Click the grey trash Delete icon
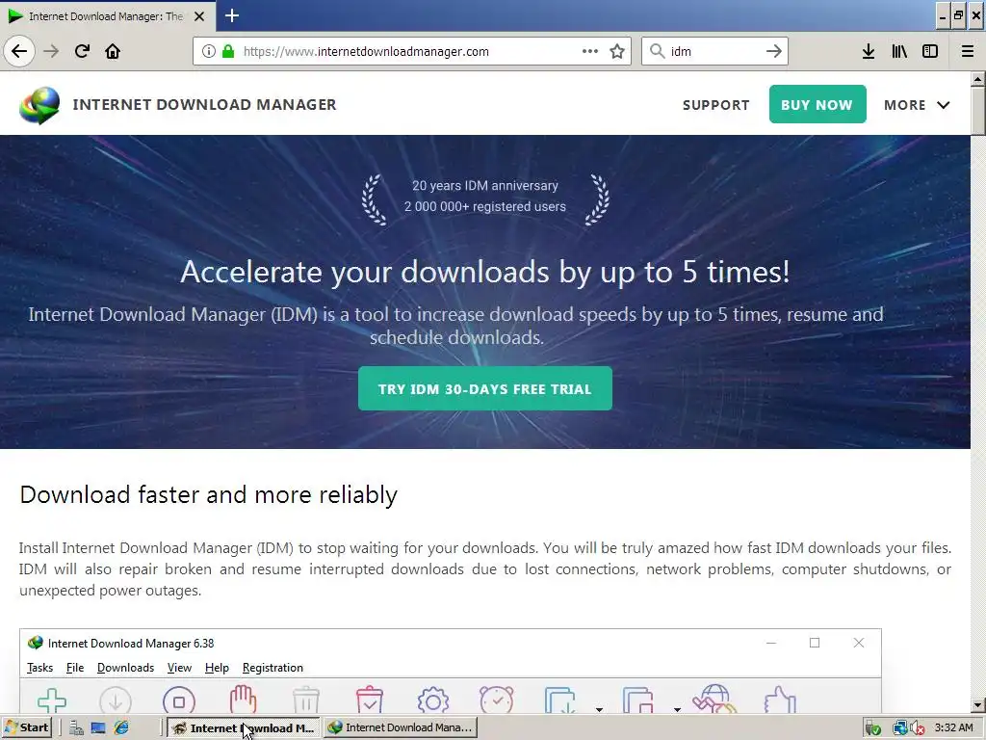Screen dimensions: 986x740 [306, 700]
